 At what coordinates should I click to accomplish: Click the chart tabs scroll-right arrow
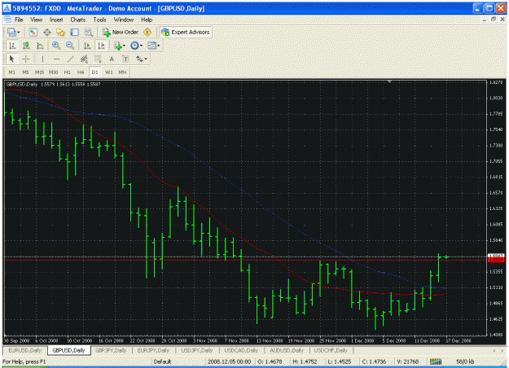[x=503, y=350]
